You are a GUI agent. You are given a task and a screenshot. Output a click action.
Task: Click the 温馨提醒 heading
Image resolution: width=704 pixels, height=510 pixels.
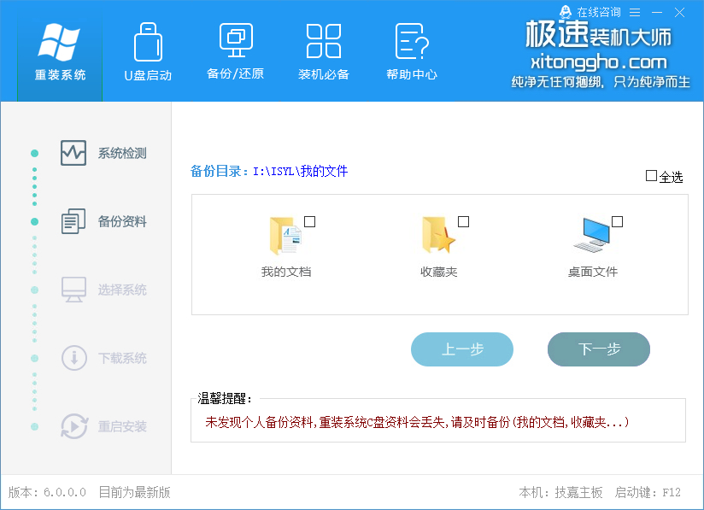pos(225,399)
